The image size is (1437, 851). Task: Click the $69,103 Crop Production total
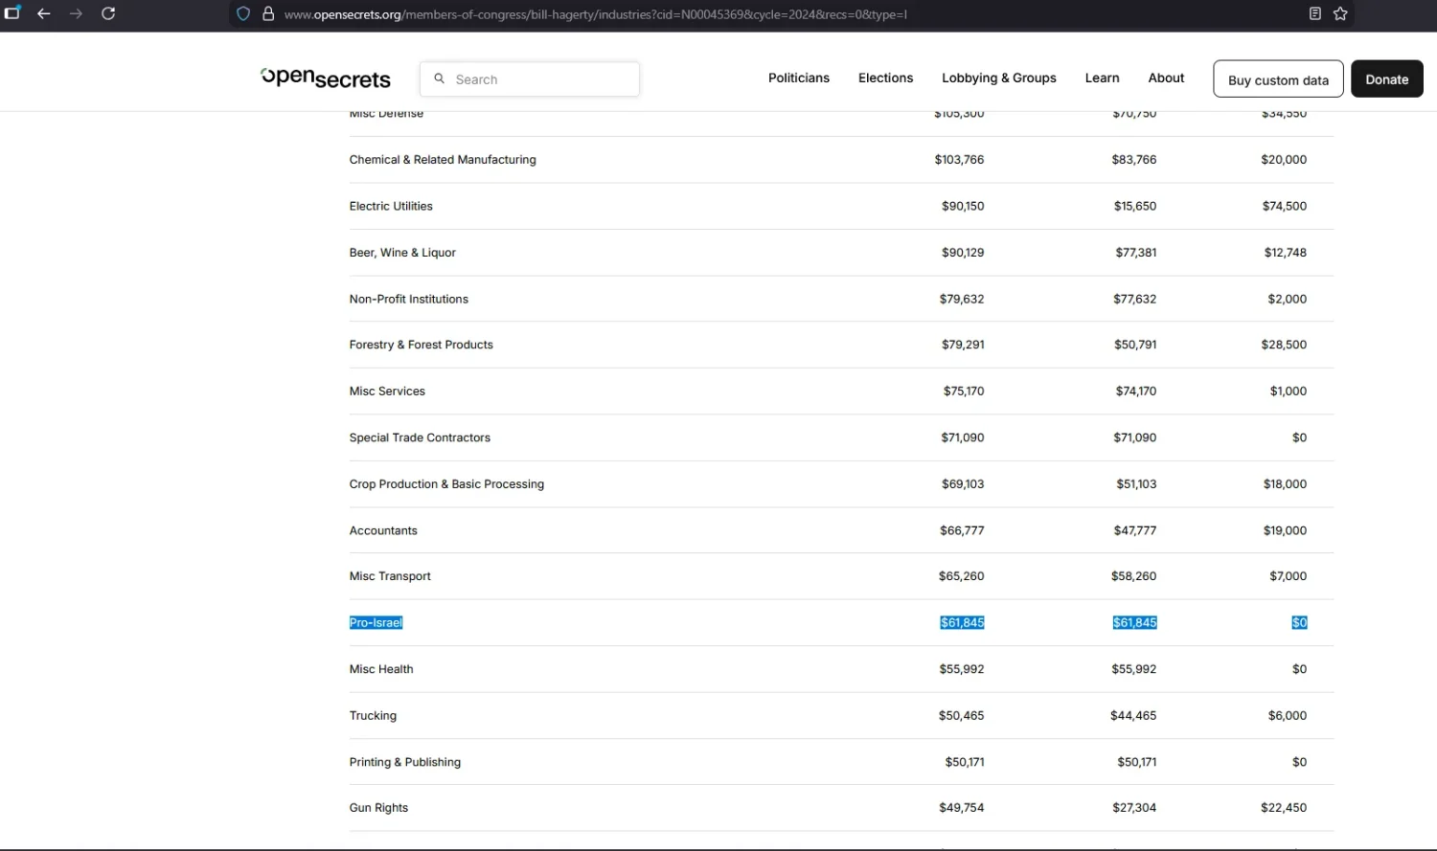coord(963,484)
